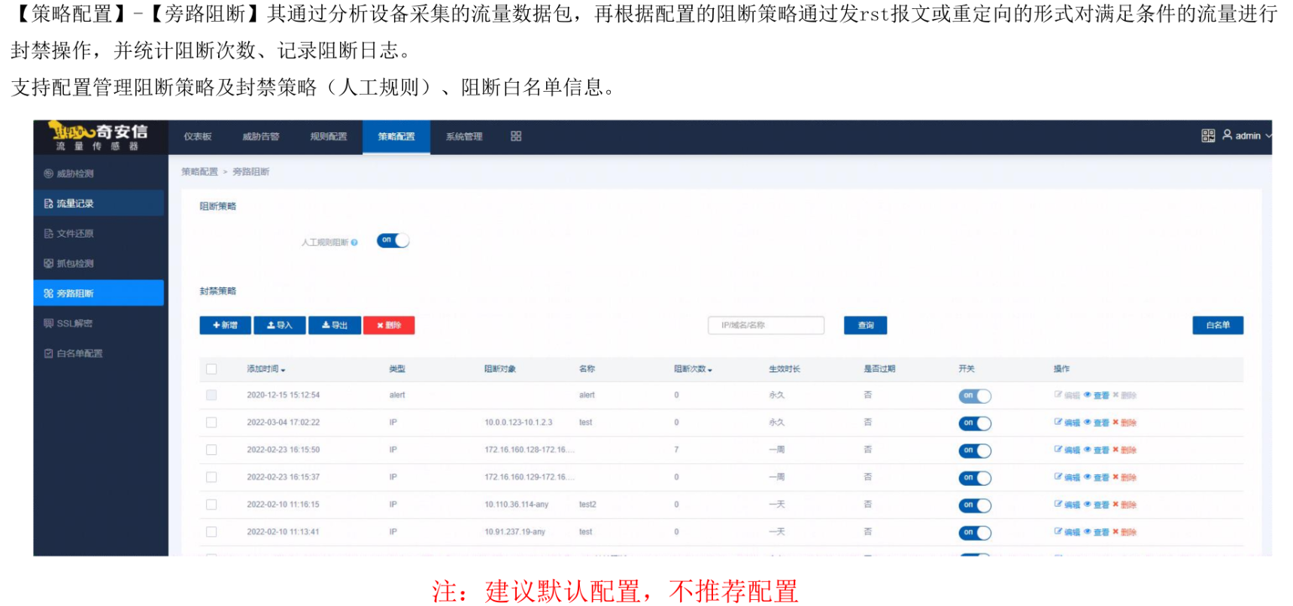View the rule for 10.91.237.19-any
The width and height of the screenshot is (1293, 606).
tap(1097, 532)
